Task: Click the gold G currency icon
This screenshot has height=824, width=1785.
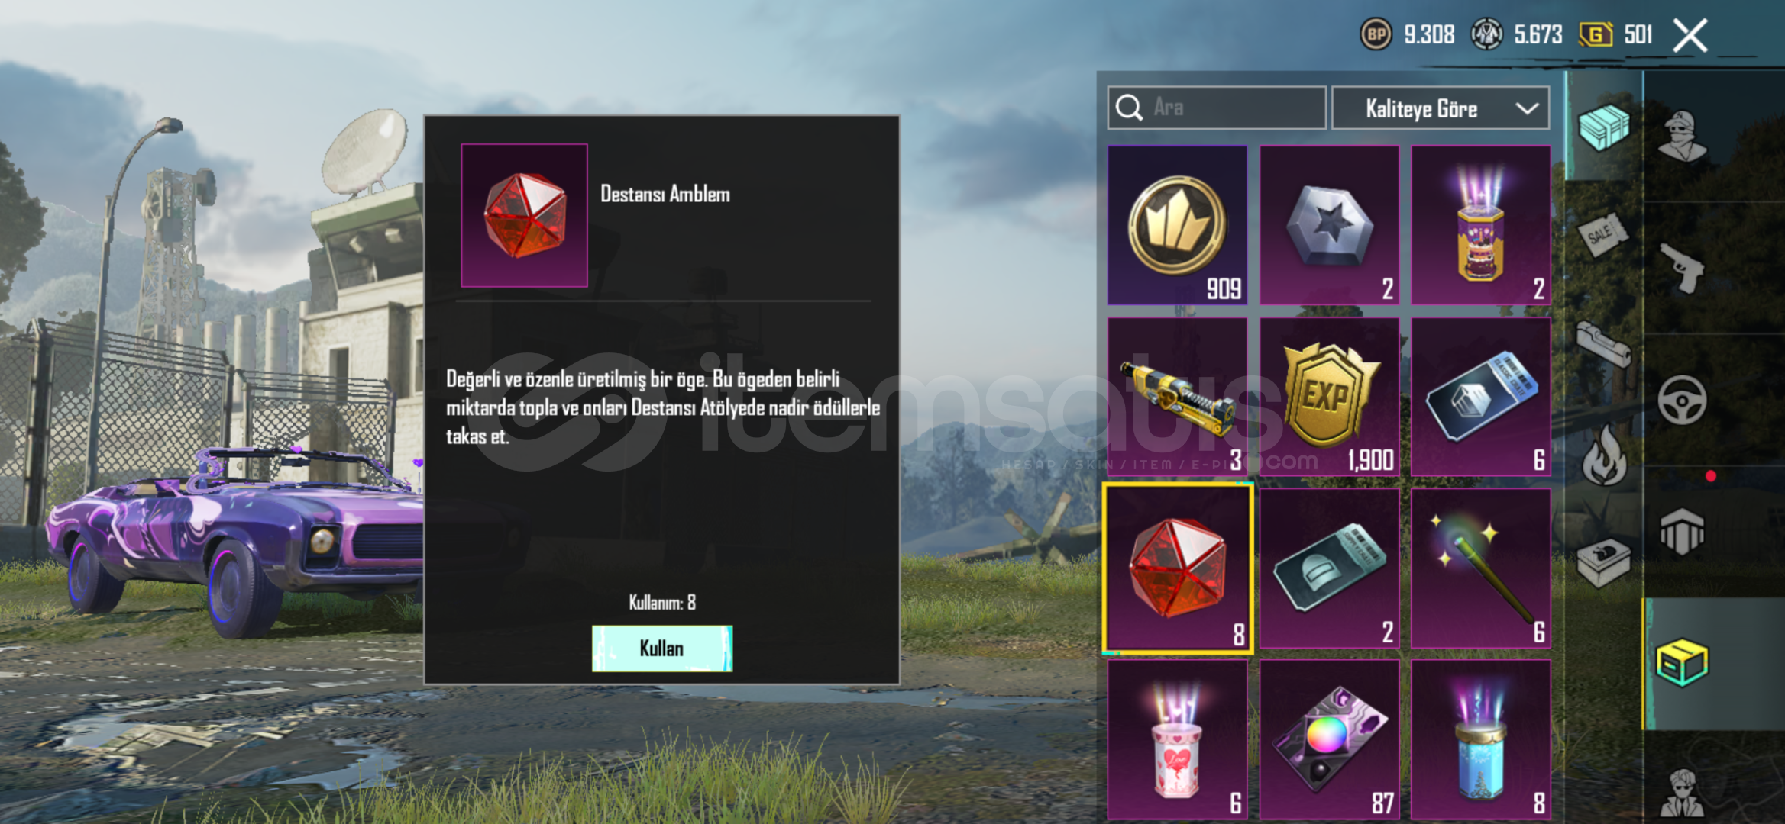Action: 1596,34
